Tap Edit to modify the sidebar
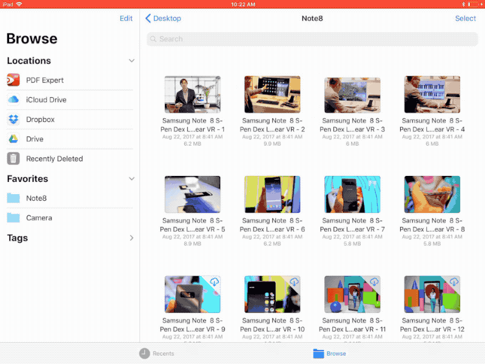485x364 pixels. 126,18
